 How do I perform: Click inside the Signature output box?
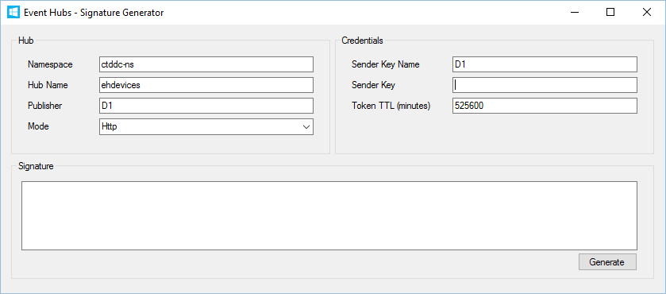329,215
